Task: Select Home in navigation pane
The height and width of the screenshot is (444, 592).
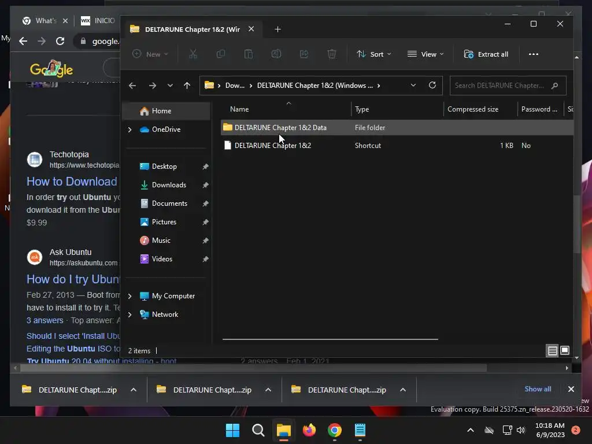Action: (166, 111)
